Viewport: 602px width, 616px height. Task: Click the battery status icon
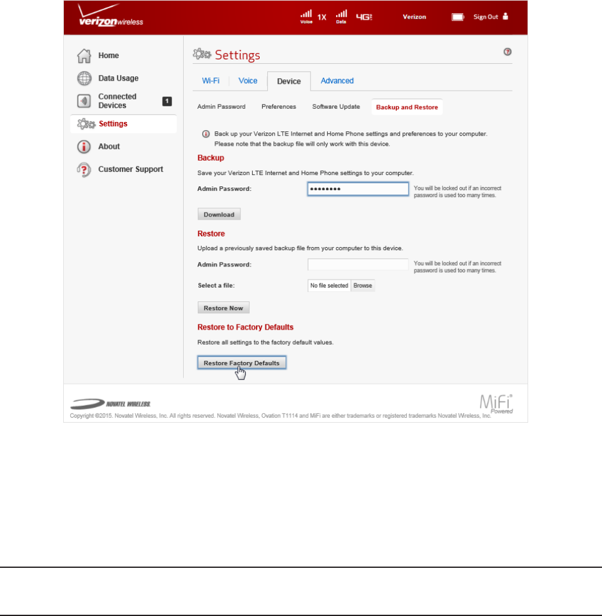457,17
